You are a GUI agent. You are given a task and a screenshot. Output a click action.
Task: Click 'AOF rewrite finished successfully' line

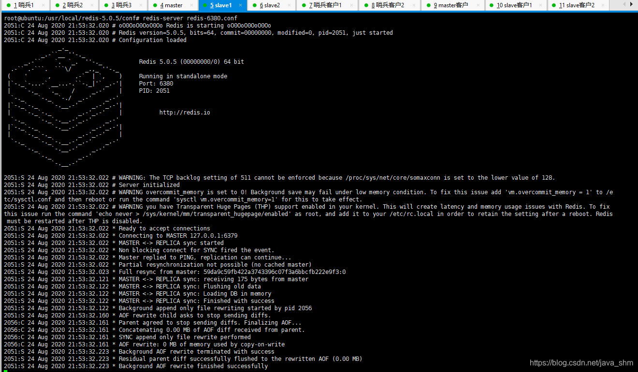pos(136,366)
